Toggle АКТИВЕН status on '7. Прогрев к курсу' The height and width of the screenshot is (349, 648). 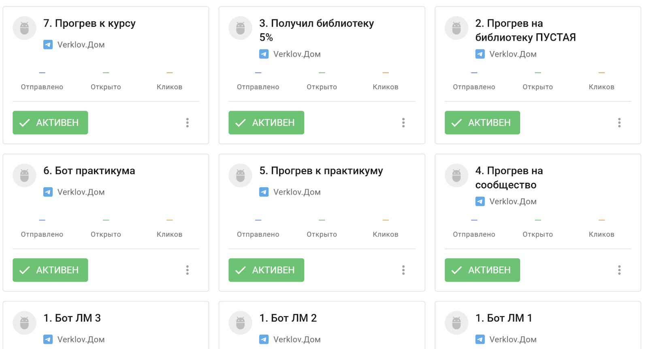(50, 122)
